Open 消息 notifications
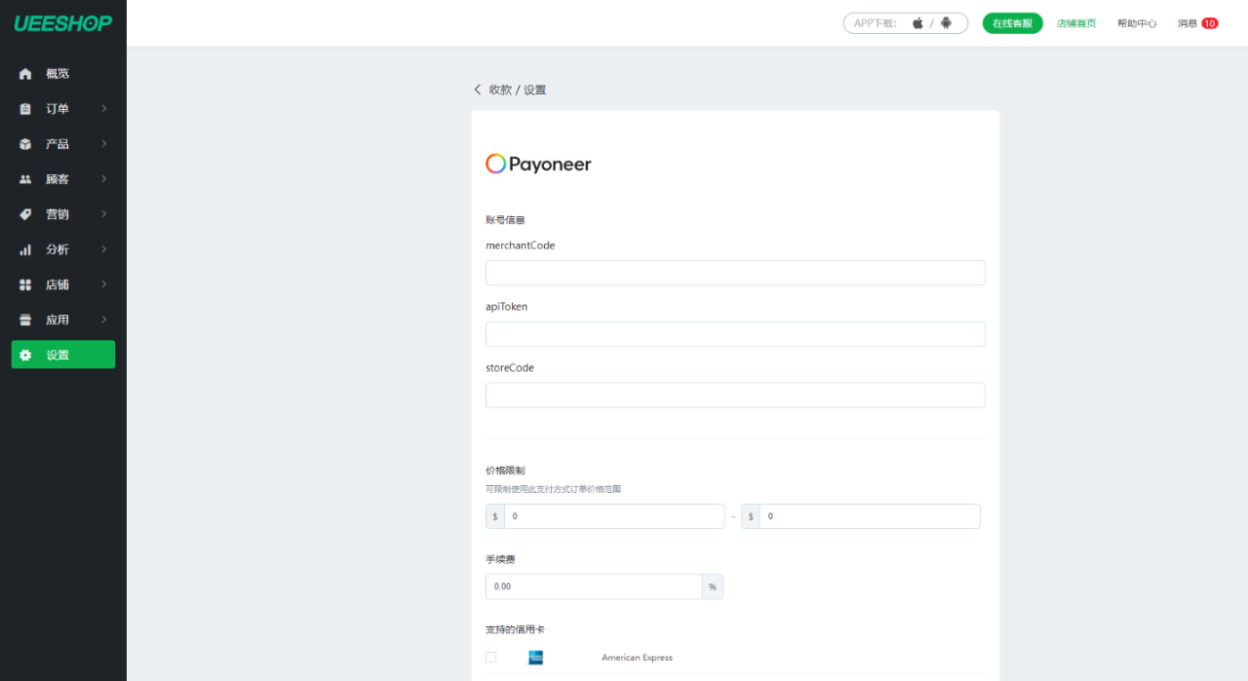This screenshot has height=681, width=1248. [1188, 23]
